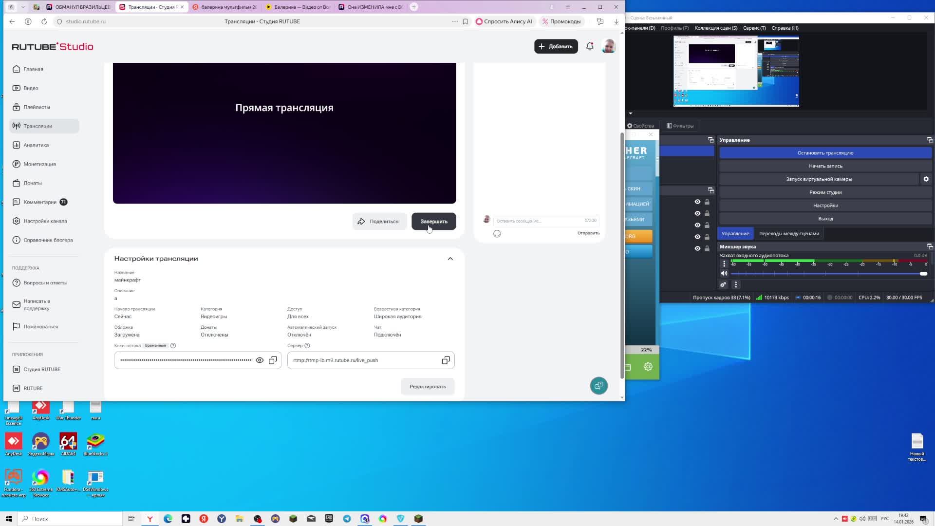Collapse the stream settings section

pyautogui.click(x=450, y=259)
